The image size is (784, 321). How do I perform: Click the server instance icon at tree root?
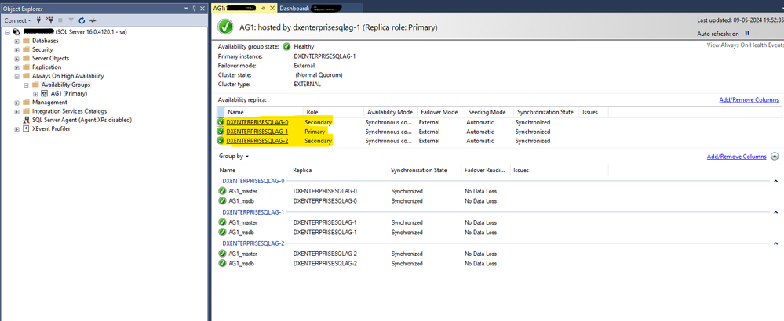coord(16,32)
